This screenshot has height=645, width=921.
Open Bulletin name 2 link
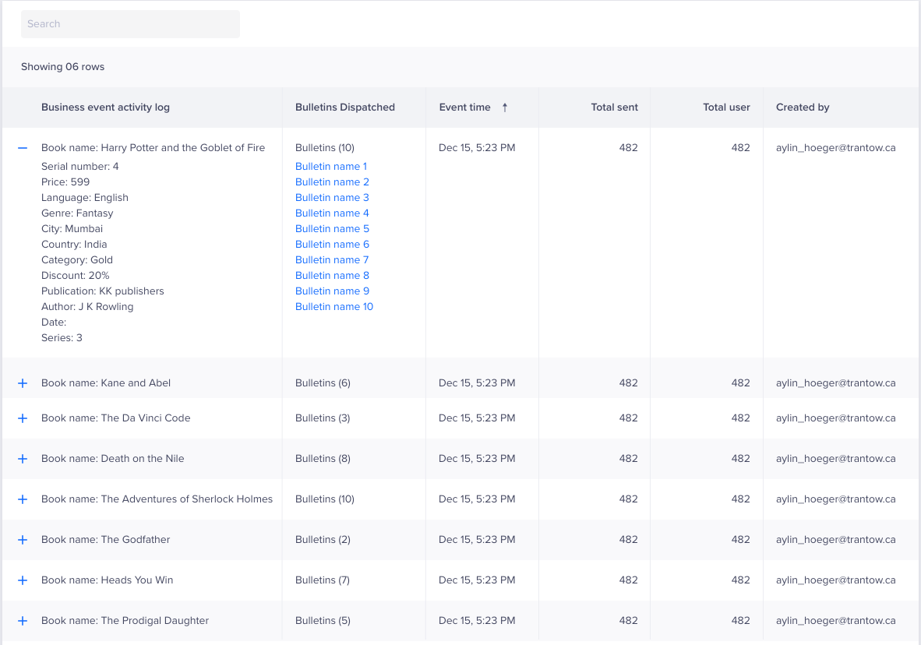(x=332, y=182)
